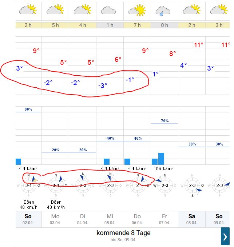The image size is (234, 247).
Task: Open the Mi 05.04. day tab
Action: (110, 219)
